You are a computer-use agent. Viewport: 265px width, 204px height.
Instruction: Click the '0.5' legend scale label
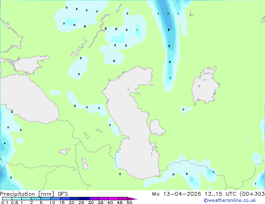tap(14, 202)
